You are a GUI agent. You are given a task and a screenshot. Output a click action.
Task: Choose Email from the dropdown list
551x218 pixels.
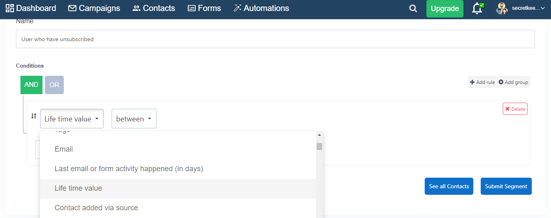point(64,149)
